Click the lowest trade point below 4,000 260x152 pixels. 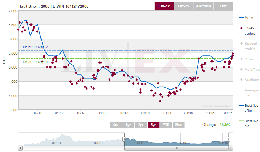tap(160, 101)
